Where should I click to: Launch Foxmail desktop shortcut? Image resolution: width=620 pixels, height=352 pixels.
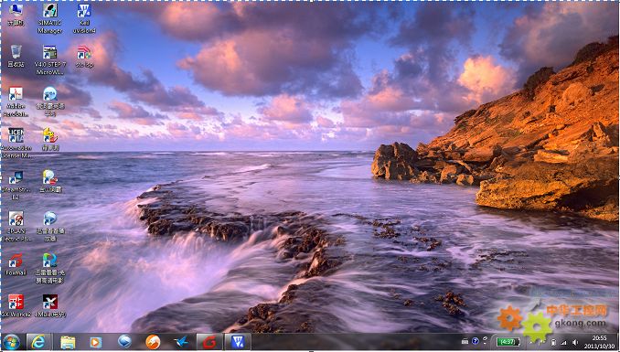click(x=16, y=264)
